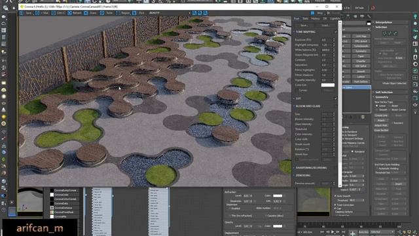The height and width of the screenshot is (236, 419).
Task: Click the Tools button in VFB toolbar
Action: (x=107, y=13)
